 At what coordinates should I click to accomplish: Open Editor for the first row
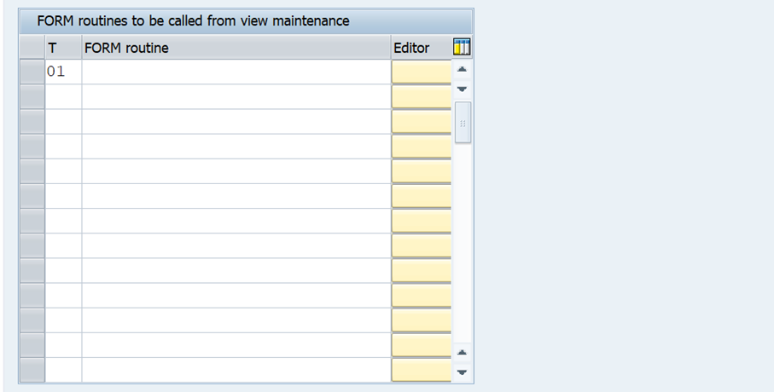click(x=421, y=72)
